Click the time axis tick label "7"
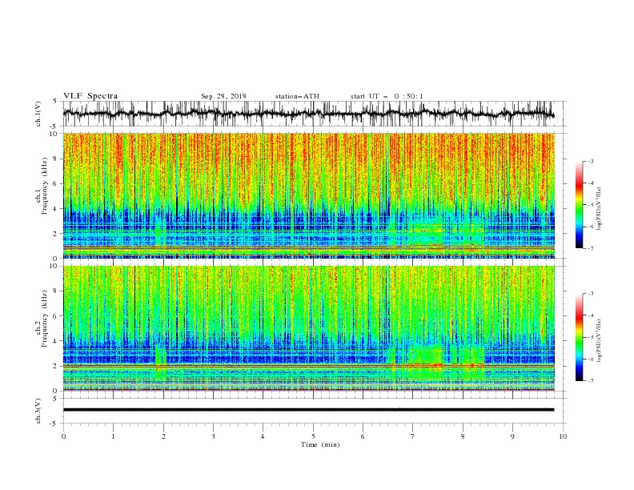634x490 pixels. (413, 436)
